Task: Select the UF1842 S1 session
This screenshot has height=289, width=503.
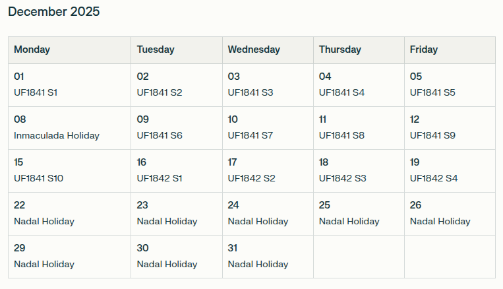Action: pyautogui.click(x=160, y=178)
